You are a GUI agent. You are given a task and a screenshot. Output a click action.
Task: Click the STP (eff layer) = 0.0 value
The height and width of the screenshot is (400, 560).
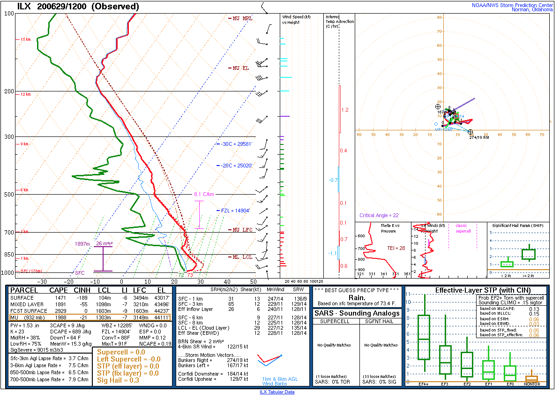click(x=128, y=366)
